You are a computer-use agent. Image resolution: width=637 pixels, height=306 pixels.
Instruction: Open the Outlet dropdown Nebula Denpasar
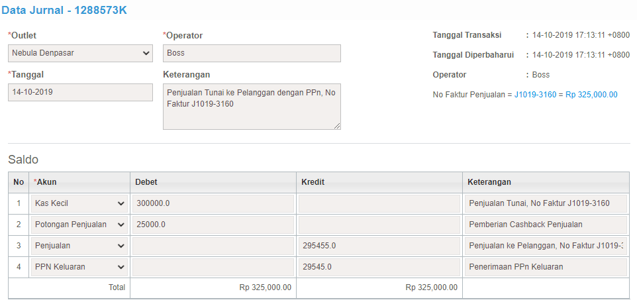pos(80,53)
